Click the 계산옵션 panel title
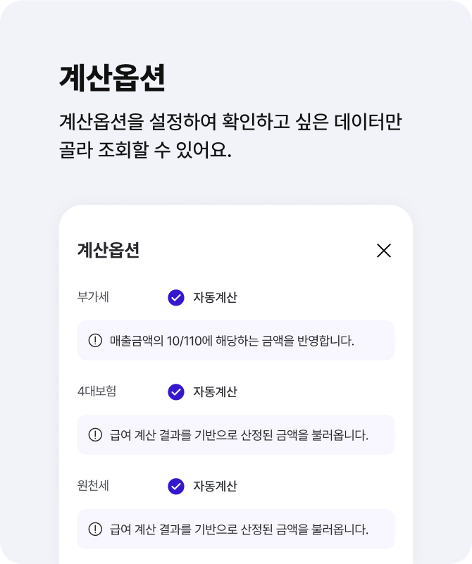The width and height of the screenshot is (472, 564). point(108,250)
